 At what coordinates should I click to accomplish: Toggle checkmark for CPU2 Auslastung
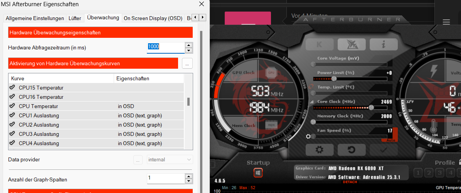(12, 125)
